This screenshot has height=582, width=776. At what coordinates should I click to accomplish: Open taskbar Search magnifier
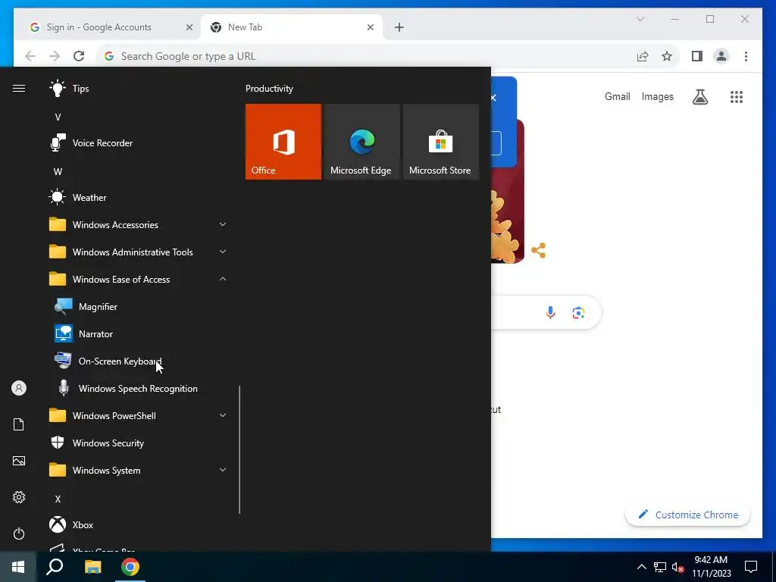(x=55, y=567)
